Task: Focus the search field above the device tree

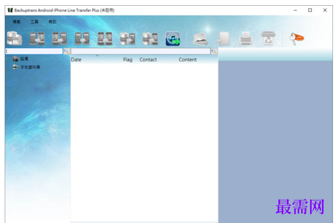Action: click(34, 51)
